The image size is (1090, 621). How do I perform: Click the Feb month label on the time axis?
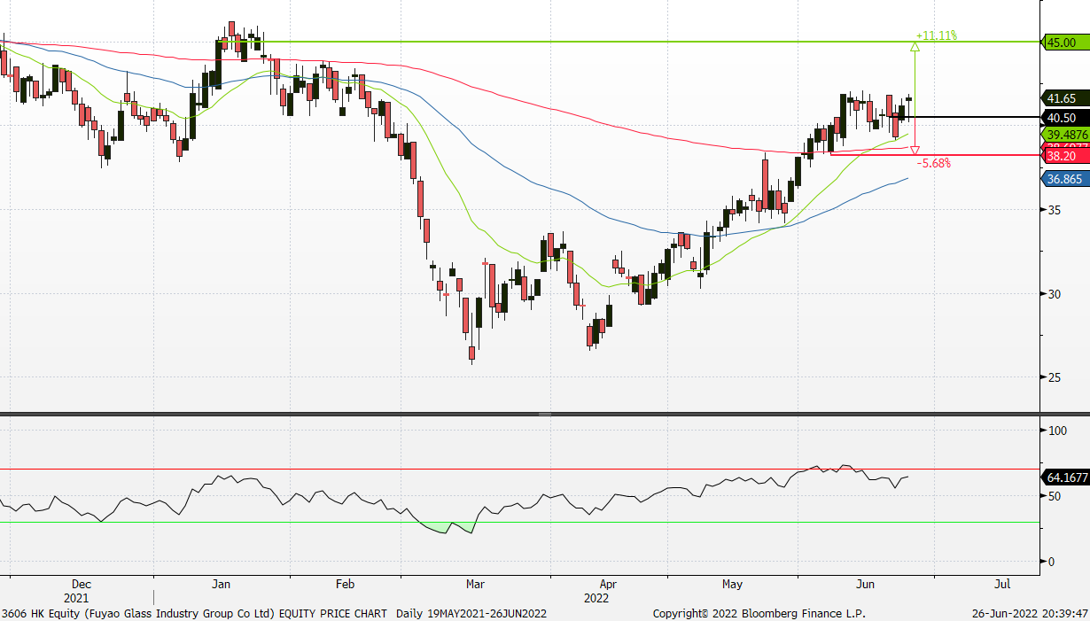tap(345, 585)
